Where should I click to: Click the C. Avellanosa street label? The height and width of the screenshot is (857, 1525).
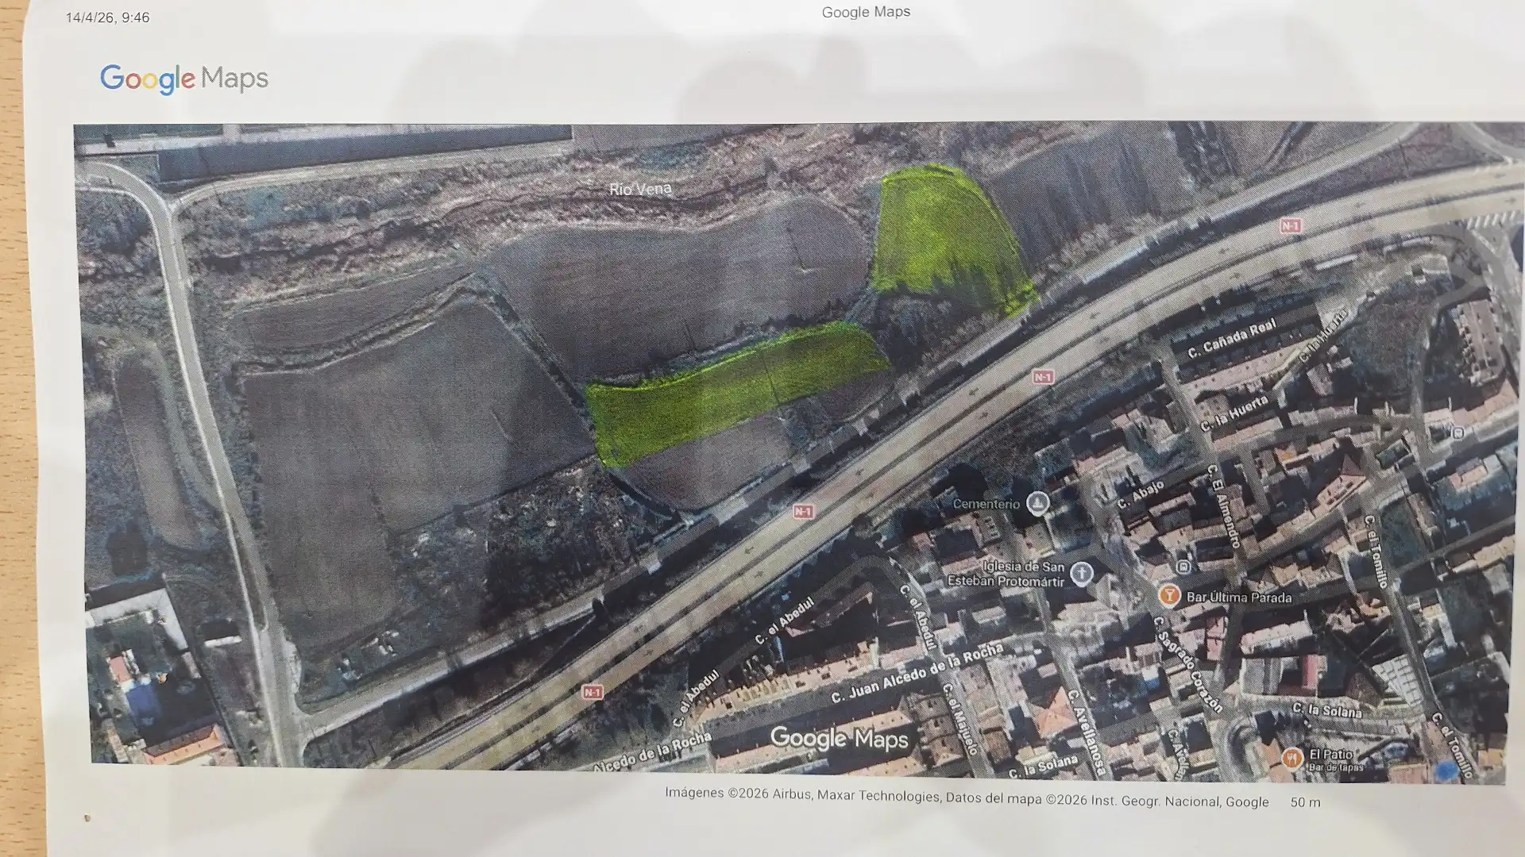tap(1087, 732)
